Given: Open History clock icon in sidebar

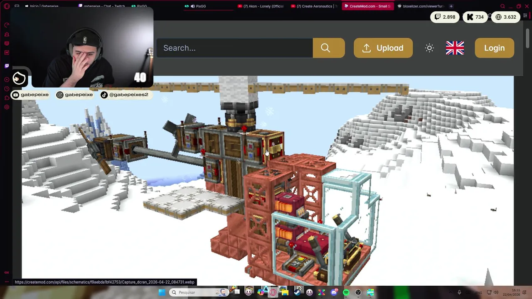Looking at the screenshot, I should pyautogui.click(x=7, y=89).
